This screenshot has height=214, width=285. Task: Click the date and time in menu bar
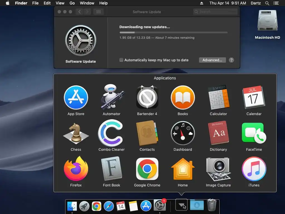click(228, 3)
